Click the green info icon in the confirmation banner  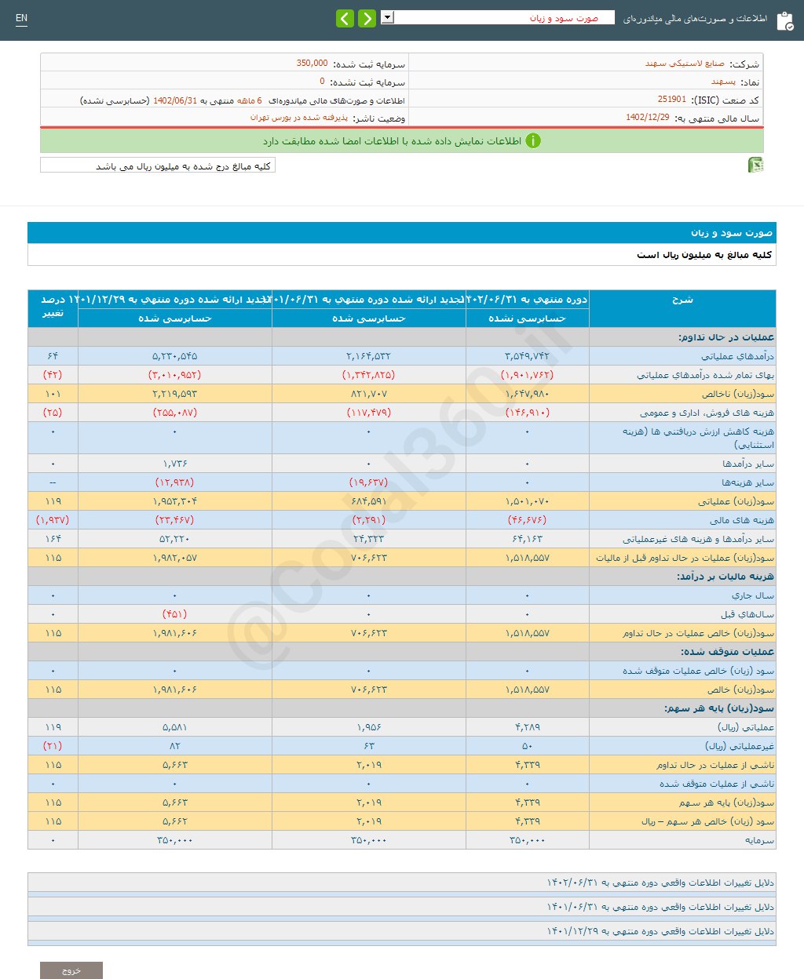535,141
